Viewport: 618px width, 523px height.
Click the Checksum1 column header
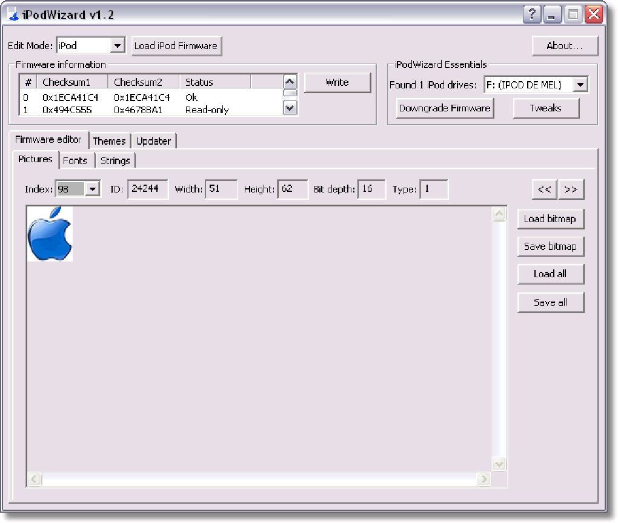72,82
